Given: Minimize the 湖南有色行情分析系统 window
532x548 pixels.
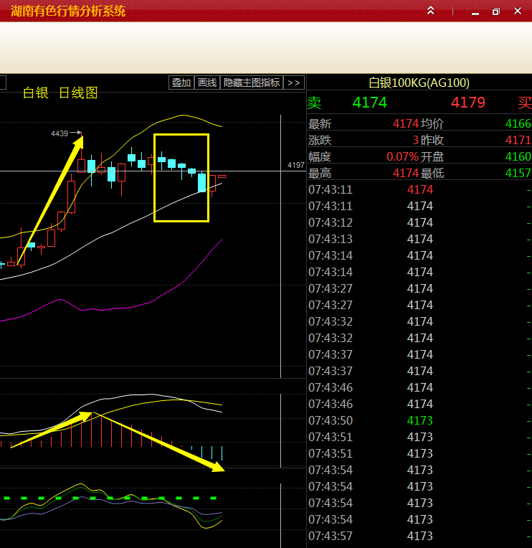Looking at the screenshot, I should click(x=474, y=11).
